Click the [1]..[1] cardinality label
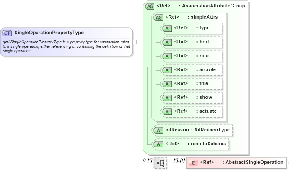This screenshot has width=290, height=170. click(x=179, y=160)
